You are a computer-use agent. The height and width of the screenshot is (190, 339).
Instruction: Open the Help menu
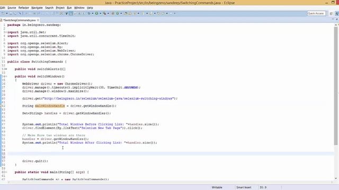(90, 8)
